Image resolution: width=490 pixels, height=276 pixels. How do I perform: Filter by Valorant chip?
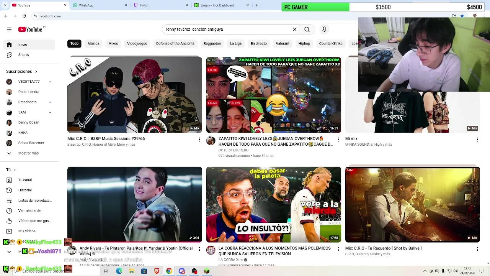pyautogui.click(x=283, y=44)
